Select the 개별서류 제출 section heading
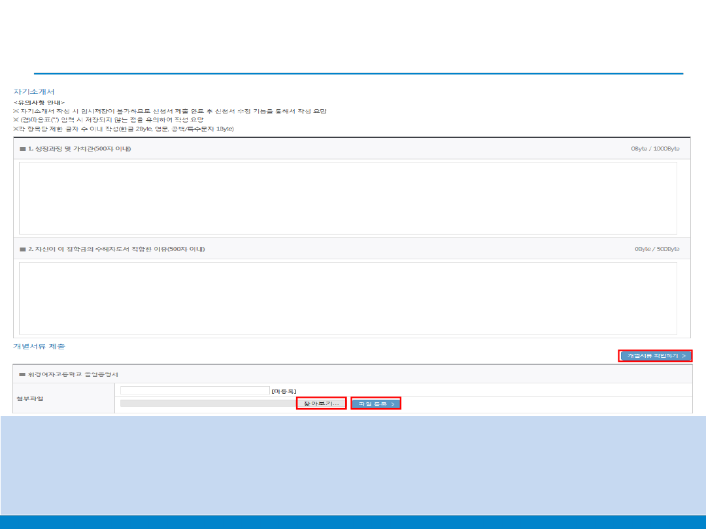 point(39,346)
